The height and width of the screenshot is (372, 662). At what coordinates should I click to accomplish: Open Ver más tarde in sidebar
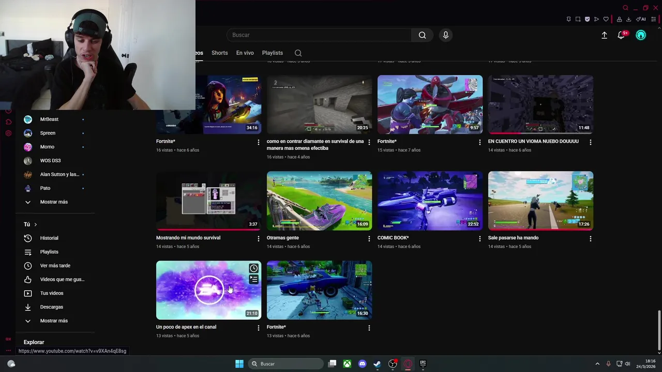coord(55,266)
